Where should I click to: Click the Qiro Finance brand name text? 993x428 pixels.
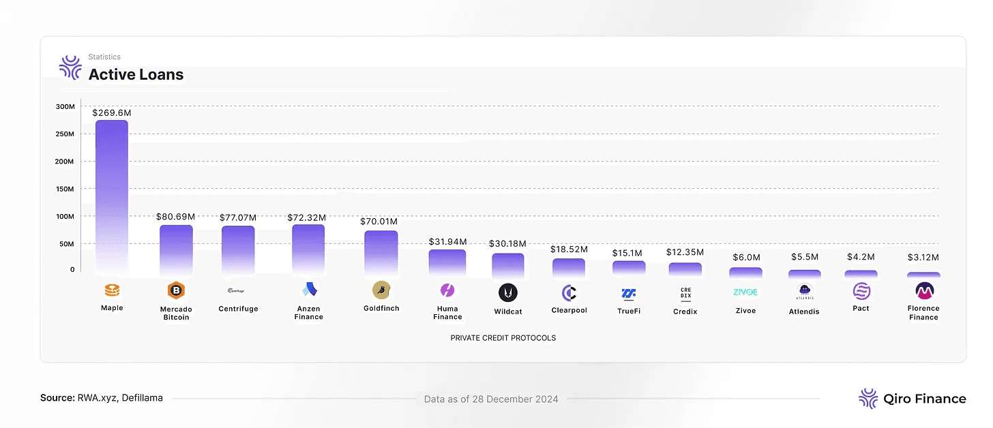925,399
